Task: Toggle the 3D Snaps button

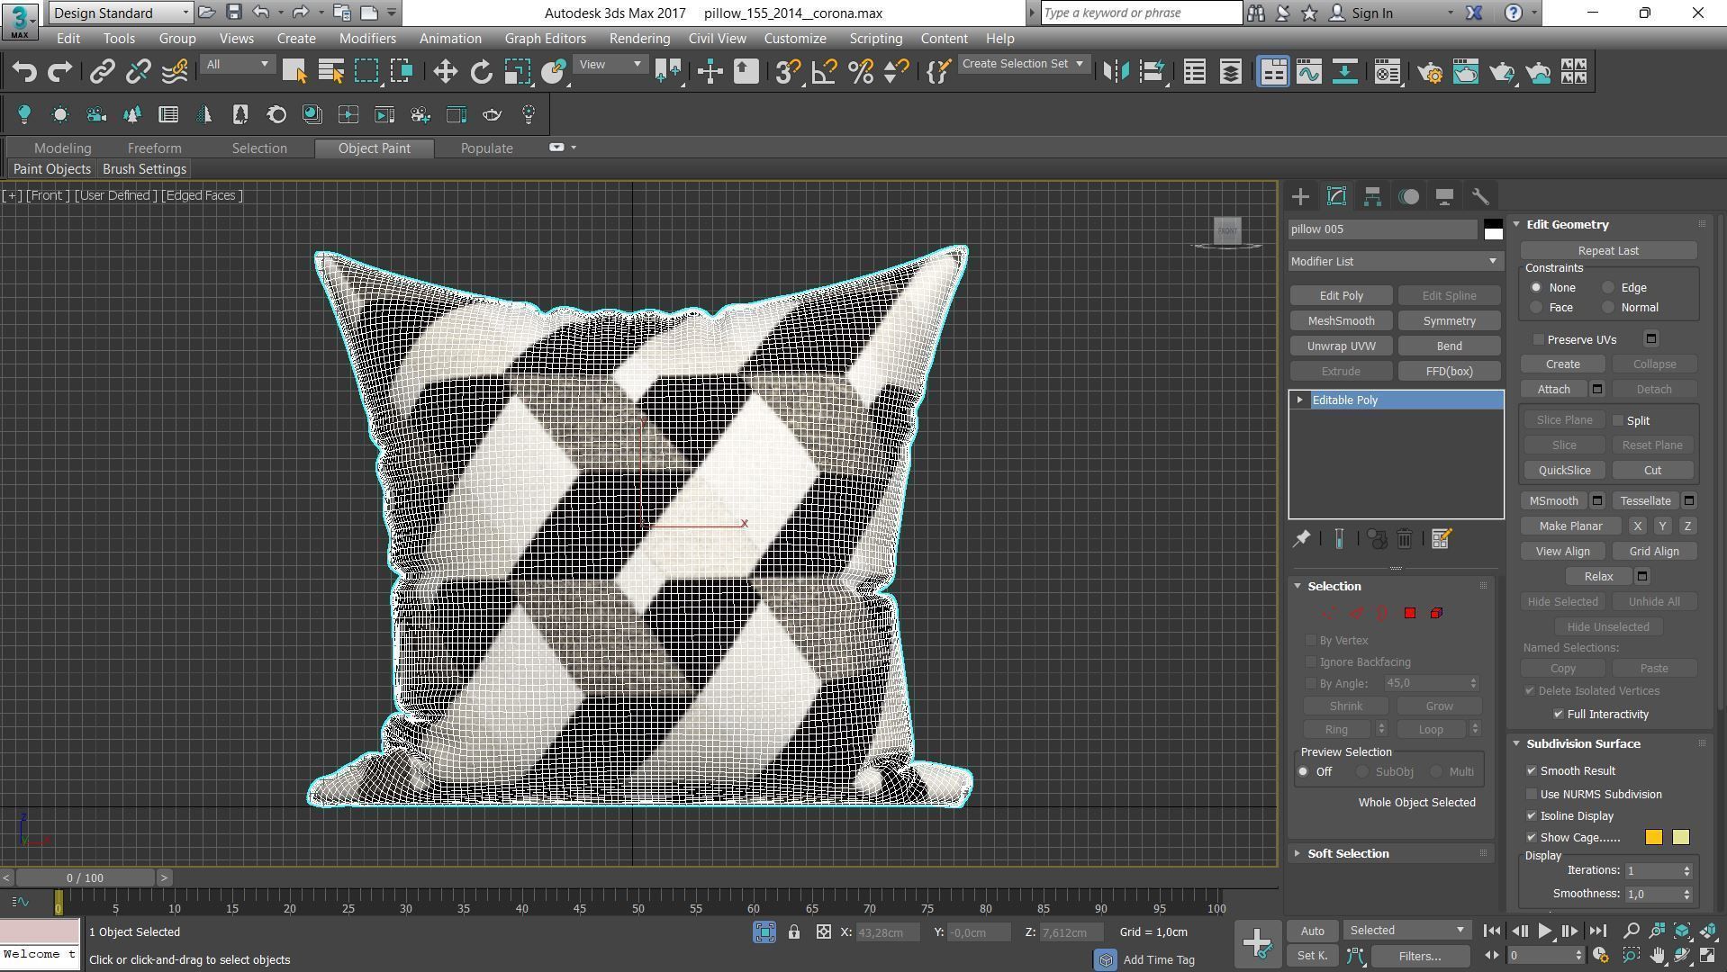Action: pos(788,72)
